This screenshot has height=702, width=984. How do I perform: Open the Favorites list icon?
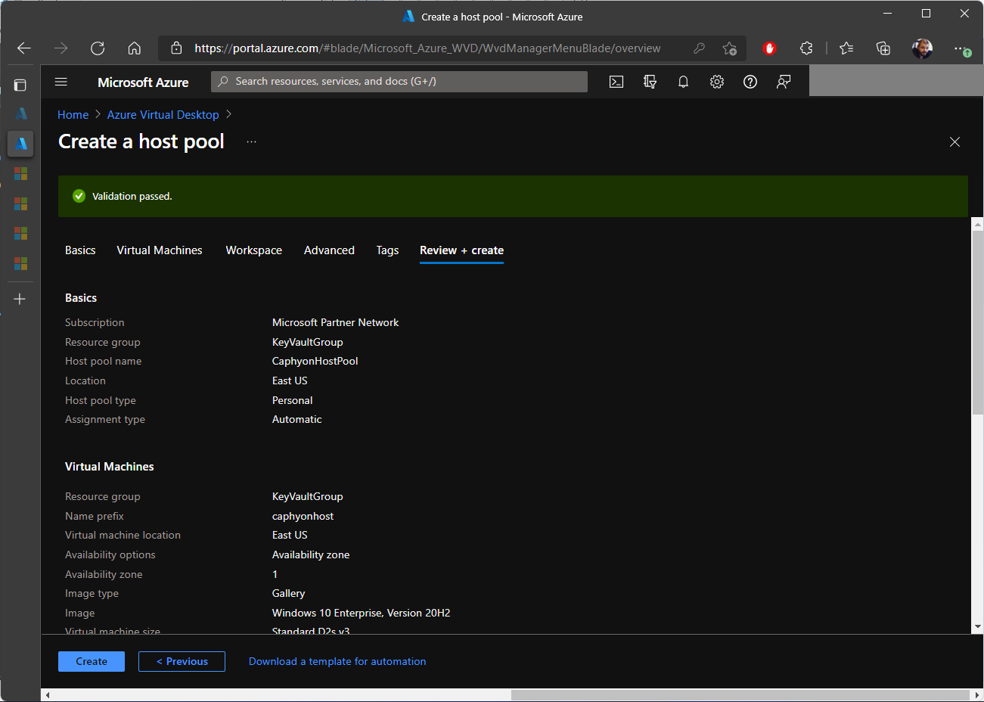(x=846, y=48)
